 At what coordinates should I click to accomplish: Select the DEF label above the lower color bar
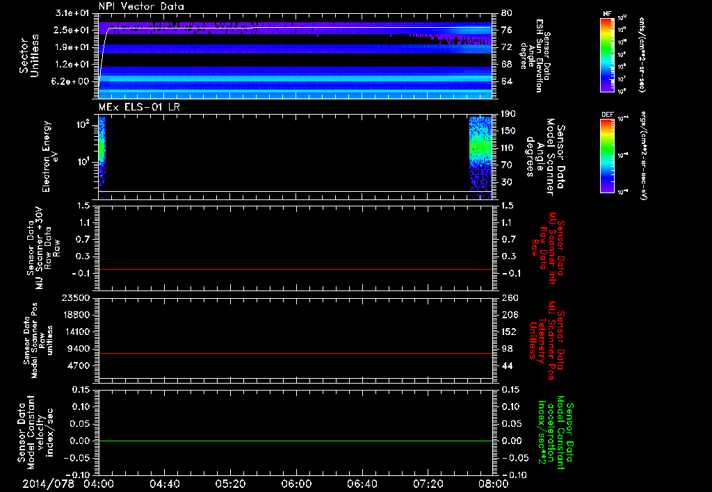607,115
